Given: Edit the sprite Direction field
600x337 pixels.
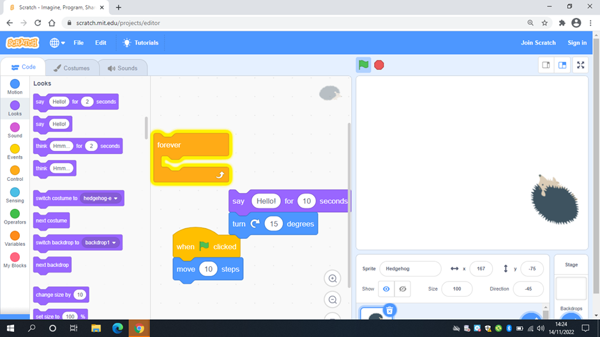Looking at the screenshot, I should point(528,289).
